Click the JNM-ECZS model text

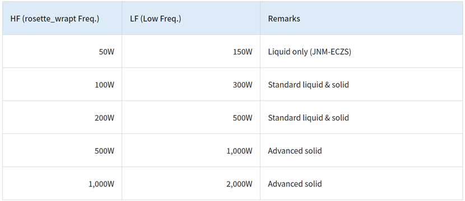coord(331,52)
